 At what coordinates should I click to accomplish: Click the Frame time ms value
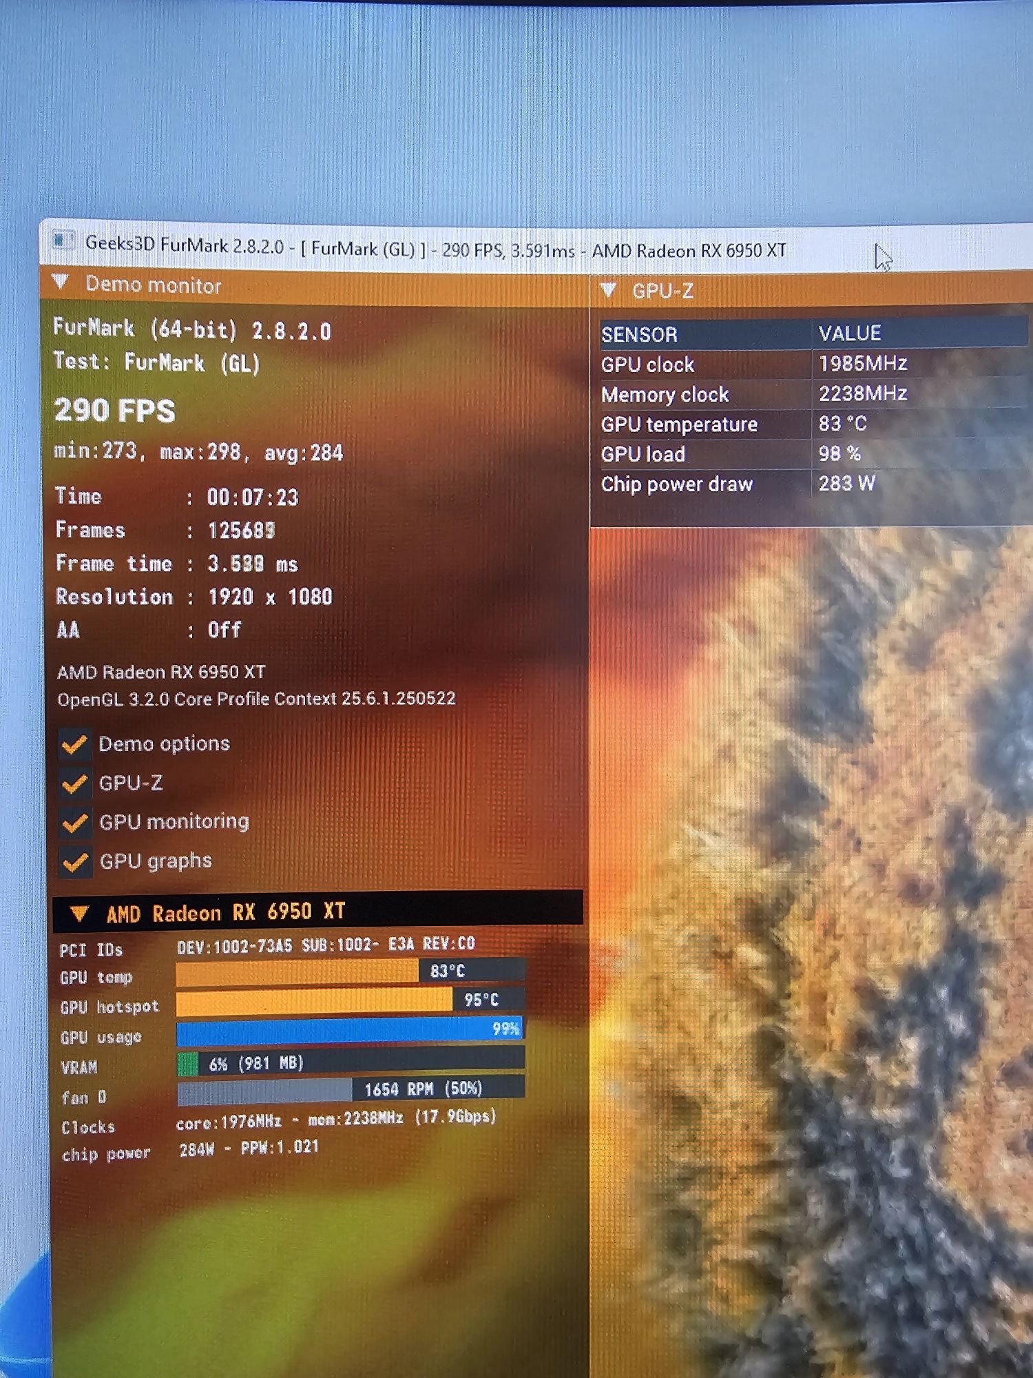click(x=253, y=564)
